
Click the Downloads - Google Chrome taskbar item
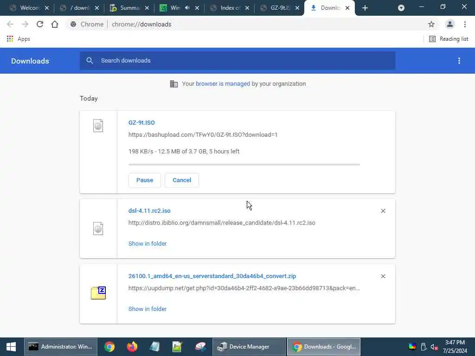[323, 347]
